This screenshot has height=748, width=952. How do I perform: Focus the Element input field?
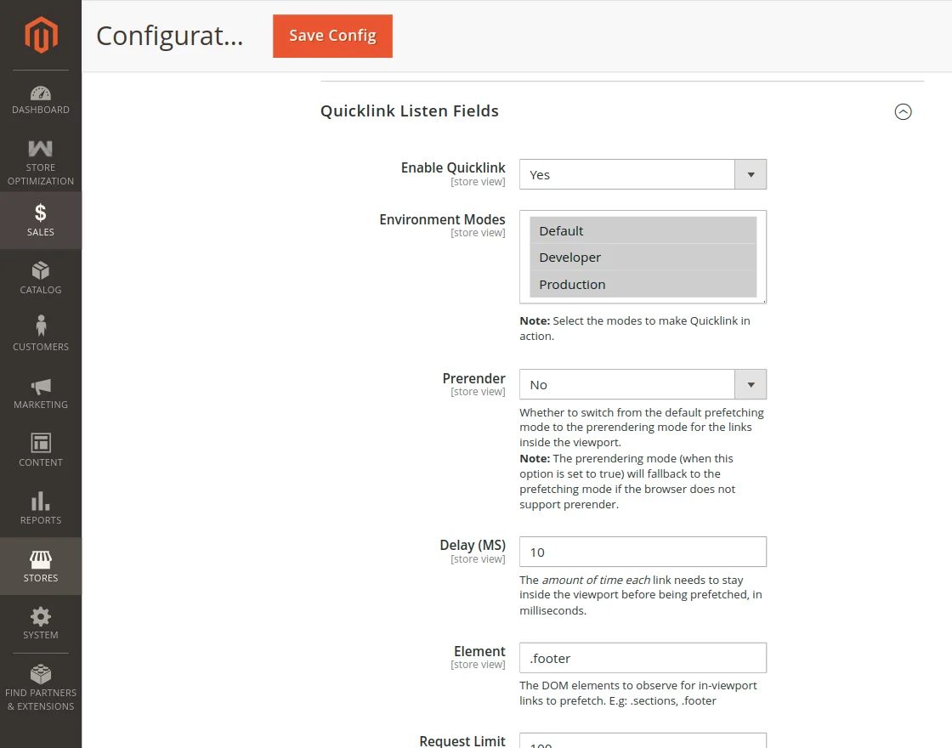pos(643,658)
